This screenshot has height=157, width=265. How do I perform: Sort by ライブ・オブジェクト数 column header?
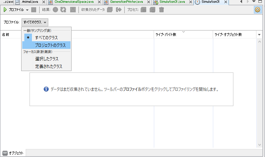pyautogui.click(x=234, y=35)
